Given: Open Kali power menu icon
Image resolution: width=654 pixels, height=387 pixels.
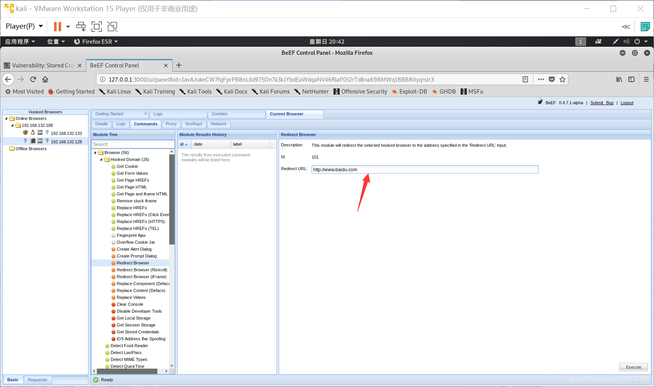Looking at the screenshot, I should (637, 41).
